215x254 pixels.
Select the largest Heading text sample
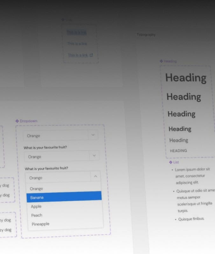pyautogui.click(x=186, y=78)
